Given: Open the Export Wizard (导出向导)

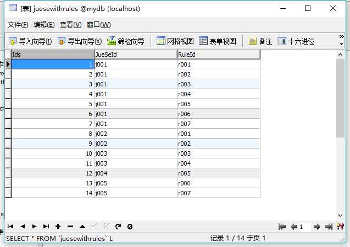Looking at the screenshot, I should coord(80,41).
